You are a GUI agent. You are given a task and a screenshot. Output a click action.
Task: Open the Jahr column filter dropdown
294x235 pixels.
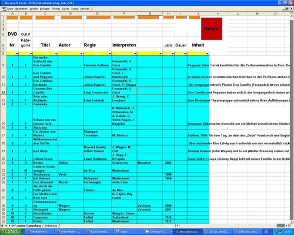[x=173, y=53]
